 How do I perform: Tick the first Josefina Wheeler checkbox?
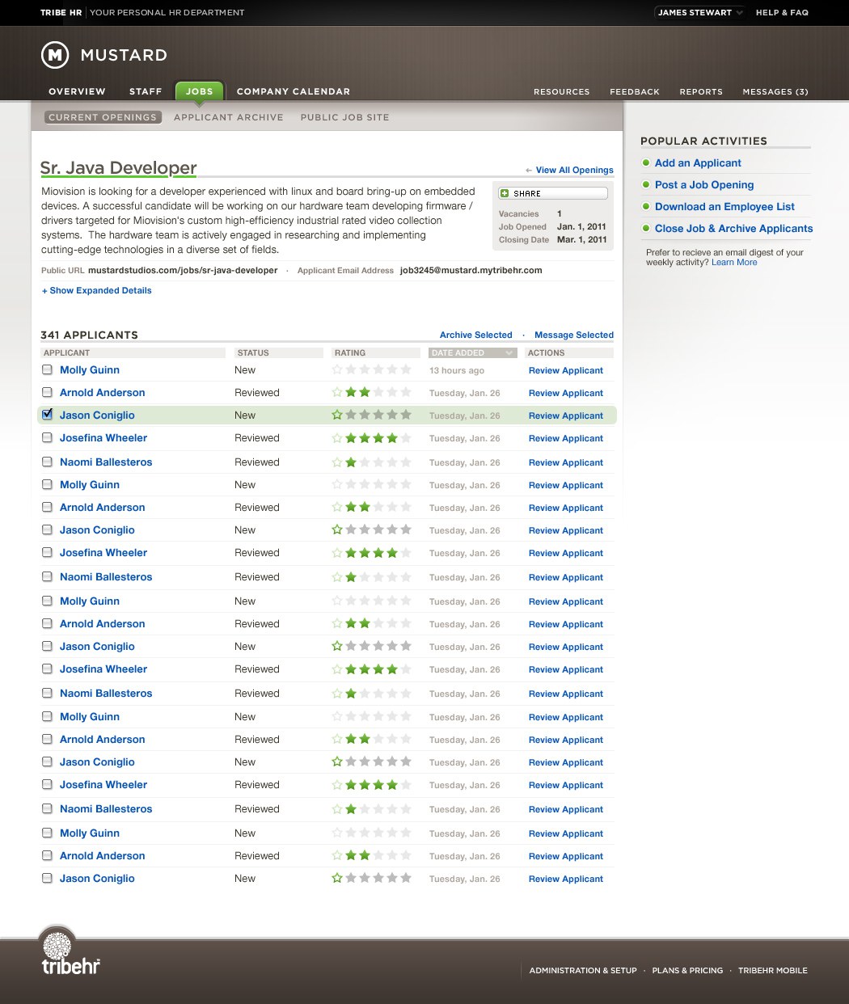tap(47, 438)
